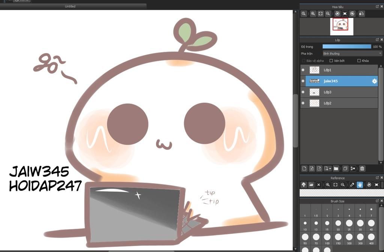The width and height of the screenshot is (384, 252).
Task: Add a new 1-bit layer
Action: click(x=319, y=169)
